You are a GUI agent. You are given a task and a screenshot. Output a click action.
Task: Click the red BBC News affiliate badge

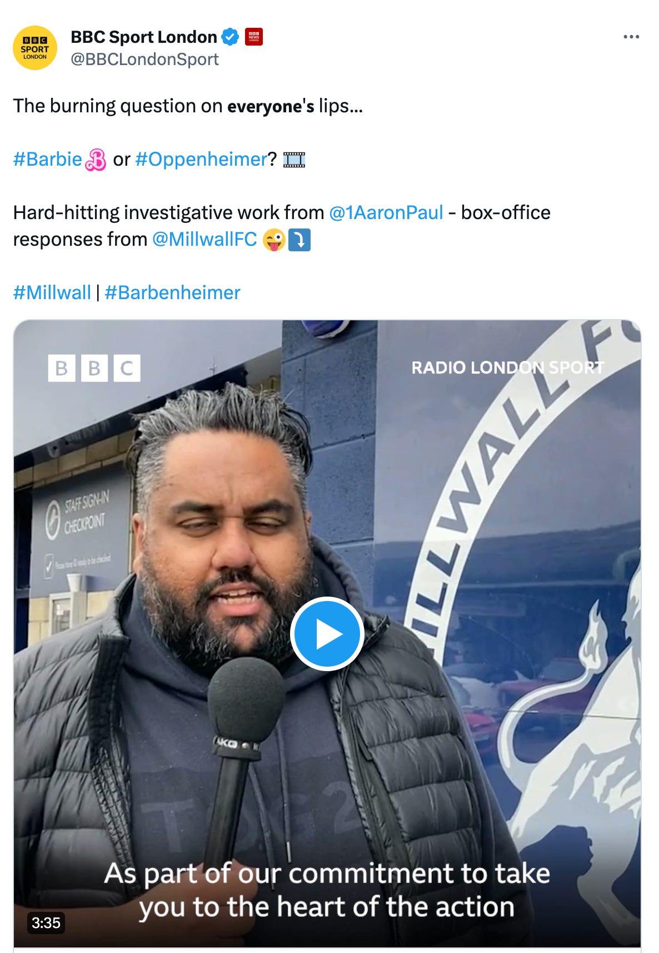[x=254, y=37]
